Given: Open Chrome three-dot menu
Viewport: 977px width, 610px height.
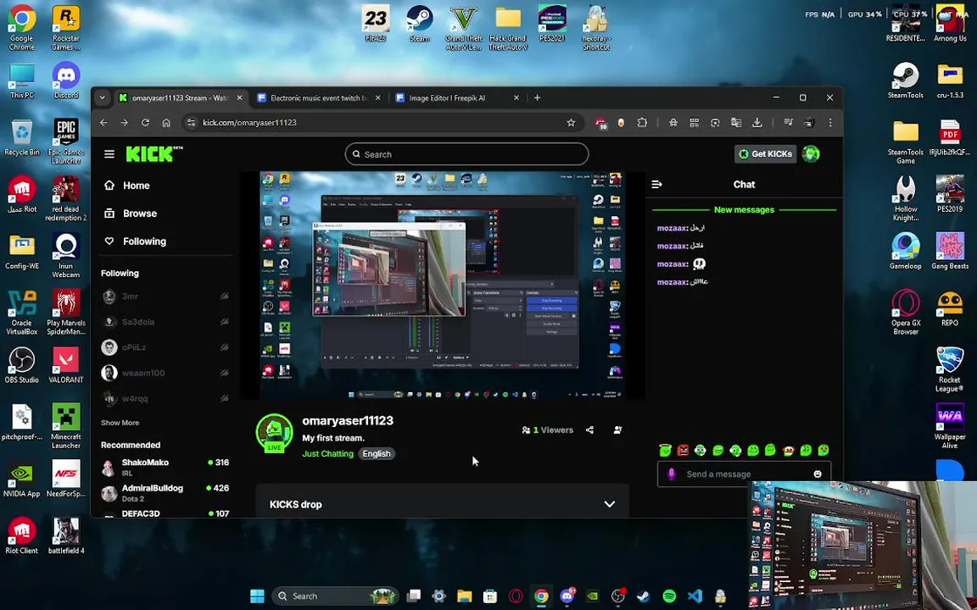Looking at the screenshot, I should point(830,123).
